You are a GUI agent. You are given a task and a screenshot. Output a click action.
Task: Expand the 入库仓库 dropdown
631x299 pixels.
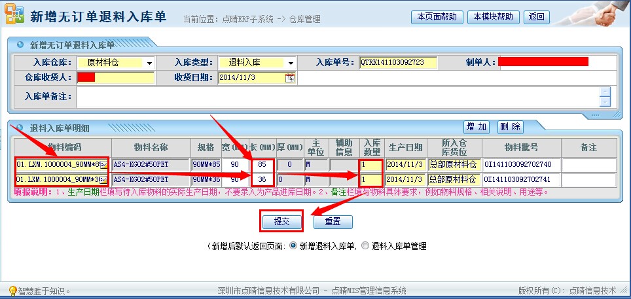click(150, 63)
